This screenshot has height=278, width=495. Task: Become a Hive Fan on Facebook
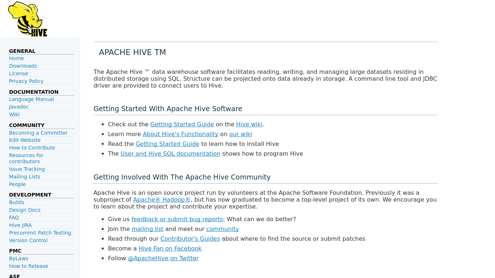(170, 248)
